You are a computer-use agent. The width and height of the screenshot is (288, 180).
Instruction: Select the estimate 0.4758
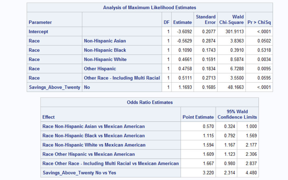(185, 69)
